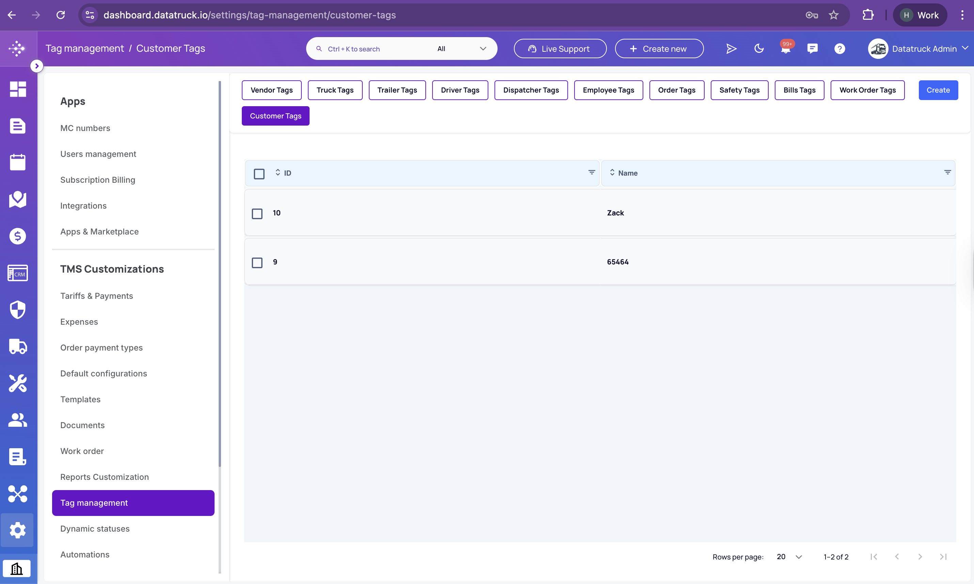The width and height of the screenshot is (974, 584).
Task: Switch to Safety Tags tab
Action: tap(739, 90)
